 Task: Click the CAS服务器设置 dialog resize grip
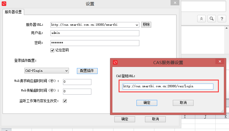pyautogui.click(x=222, y=111)
